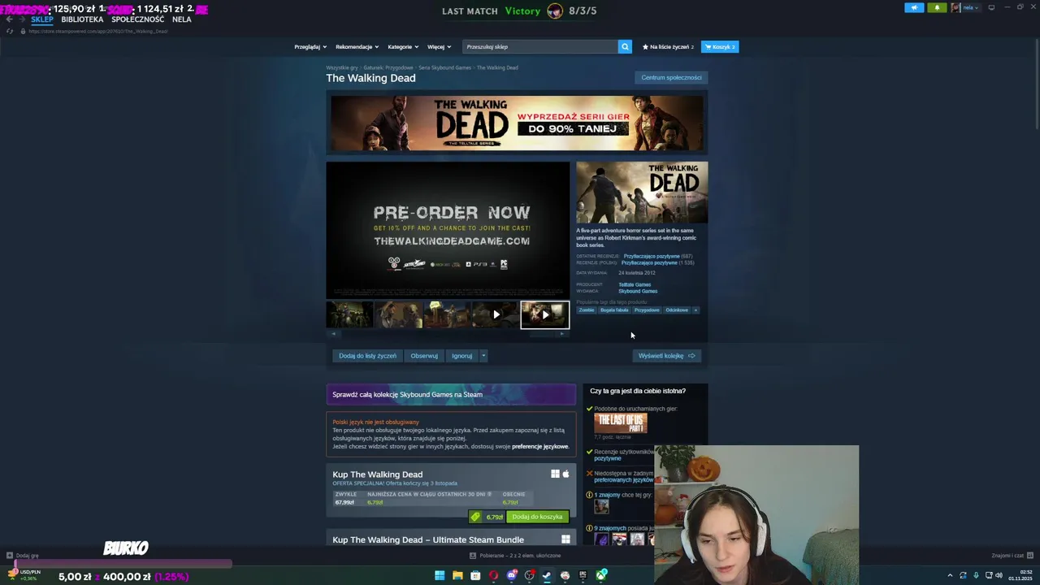Open the Steam icon on the taskbar
Image resolution: width=1040 pixels, height=585 pixels.
(x=547, y=575)
